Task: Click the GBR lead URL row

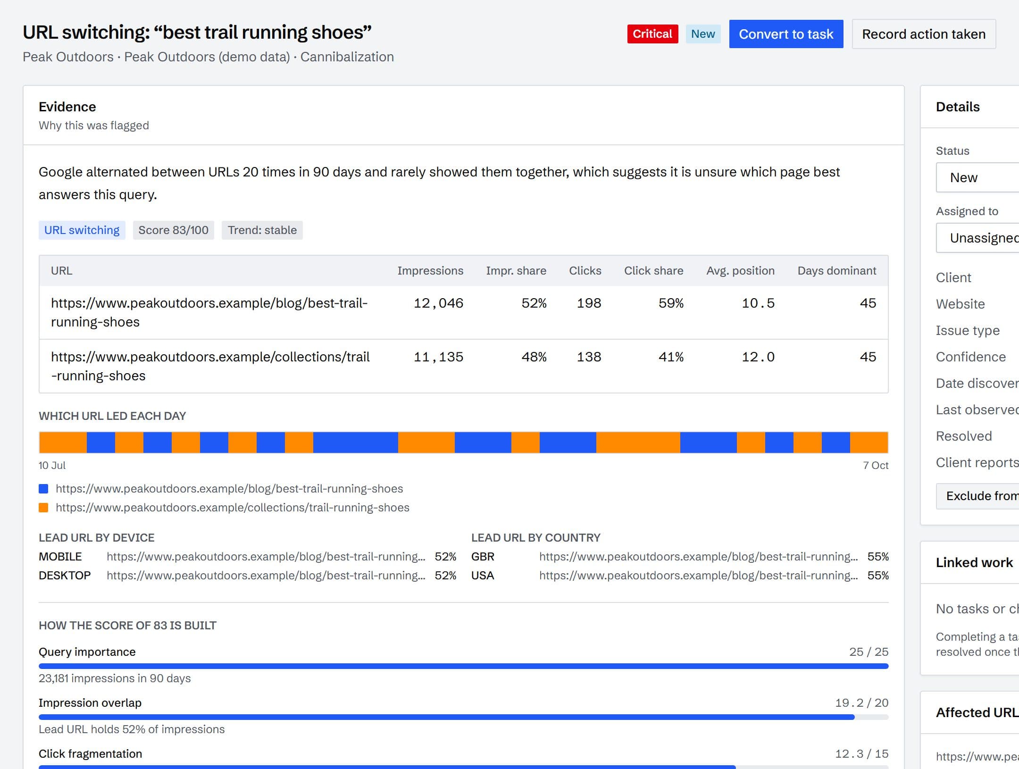Action: (680, 557)
